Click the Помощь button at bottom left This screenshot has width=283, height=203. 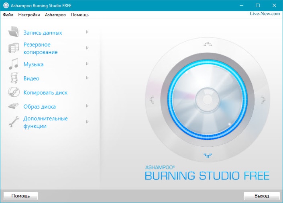20,196
